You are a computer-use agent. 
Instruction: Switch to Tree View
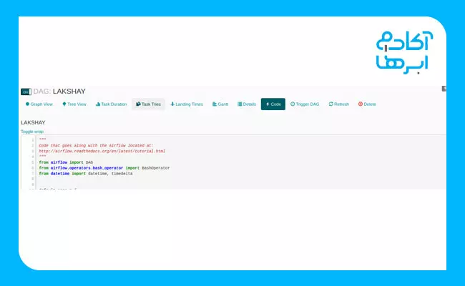point(74,104)
